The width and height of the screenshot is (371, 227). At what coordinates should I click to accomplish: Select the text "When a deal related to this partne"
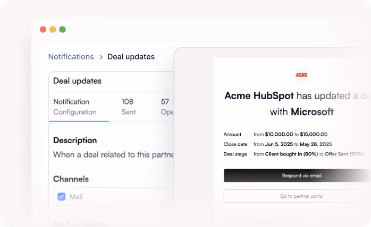point(113,155)
